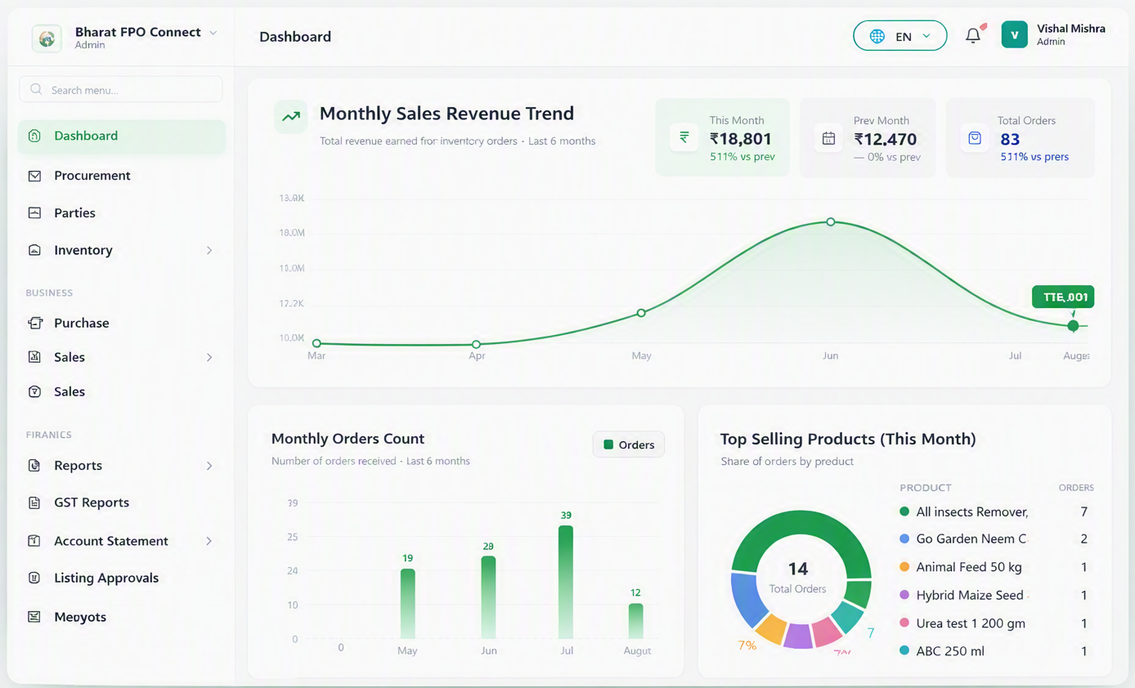Click the blue dot beside Go Garden Neem
The image size is (1135, 688).
point(904,539)
